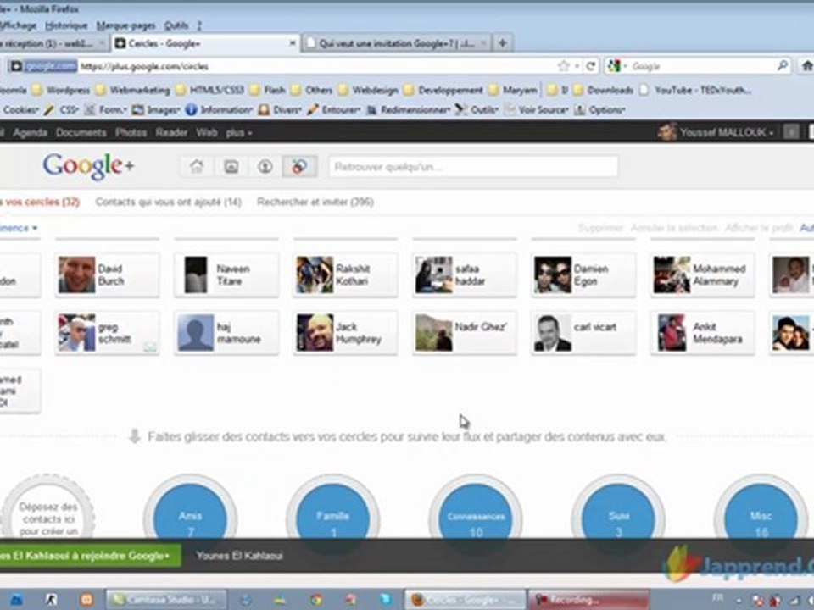Open the Redimensionner toolbar menu
The image size is (814, 610).
point(408,110)
